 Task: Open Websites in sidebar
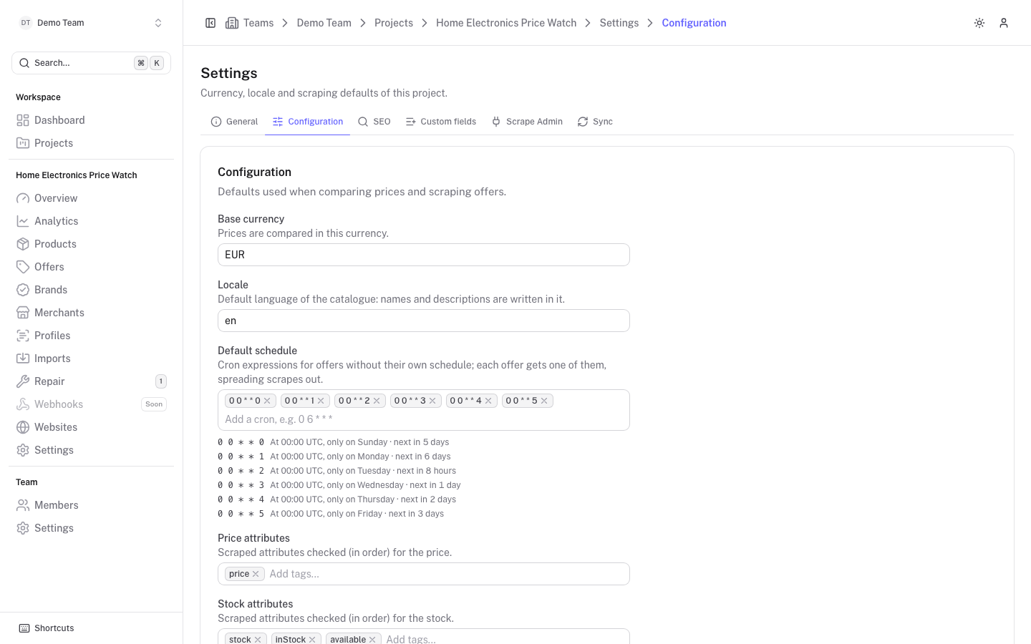pos(91,427)
